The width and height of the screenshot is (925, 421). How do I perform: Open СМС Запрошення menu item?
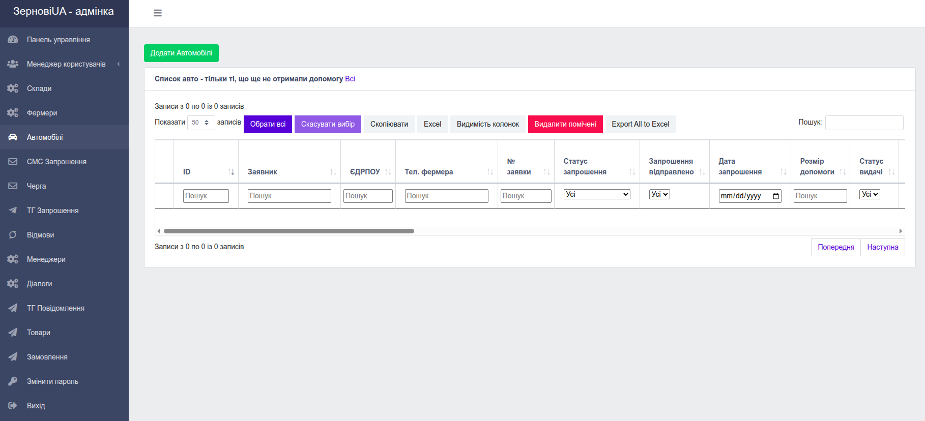click(x=64, y=162)
